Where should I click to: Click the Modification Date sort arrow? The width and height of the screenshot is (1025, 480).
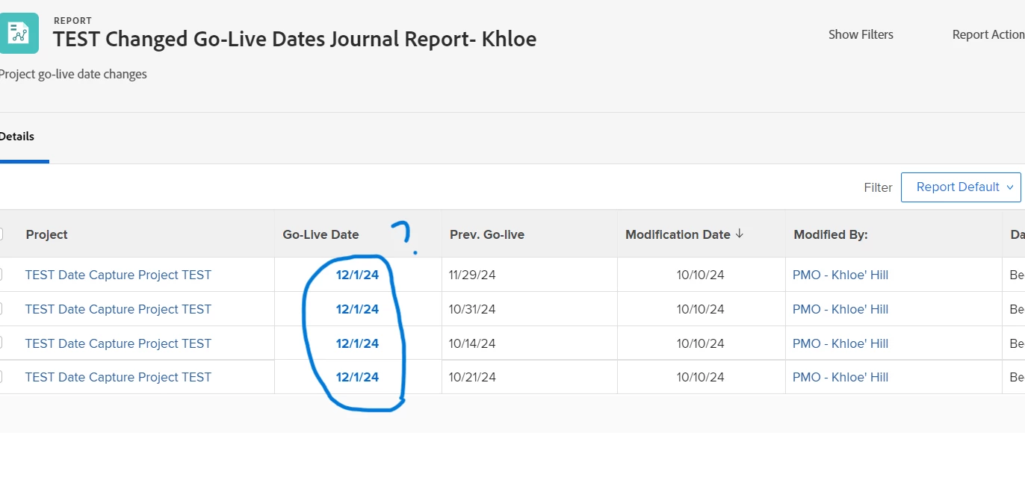740,234
